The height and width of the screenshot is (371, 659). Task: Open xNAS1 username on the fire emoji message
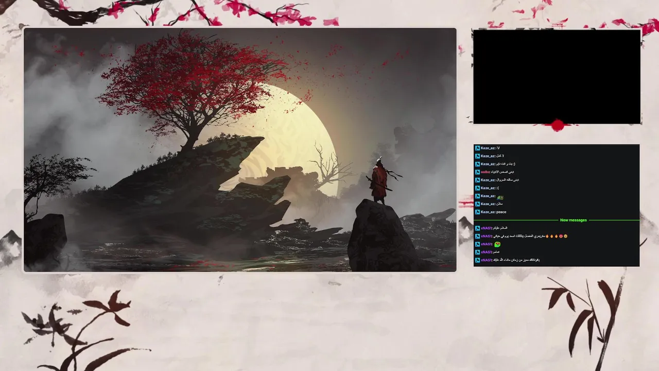486,236
